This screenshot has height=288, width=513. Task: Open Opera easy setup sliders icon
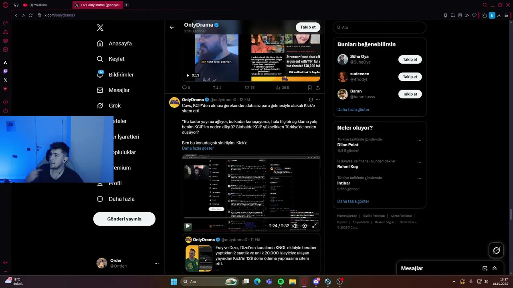pyautogui.click(x=507, y=15)
